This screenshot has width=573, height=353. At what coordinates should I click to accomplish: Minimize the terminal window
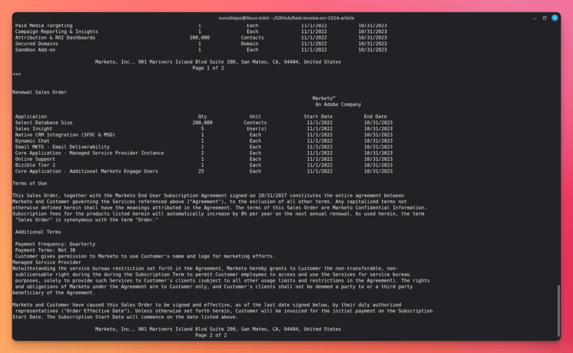pos(534,18)
